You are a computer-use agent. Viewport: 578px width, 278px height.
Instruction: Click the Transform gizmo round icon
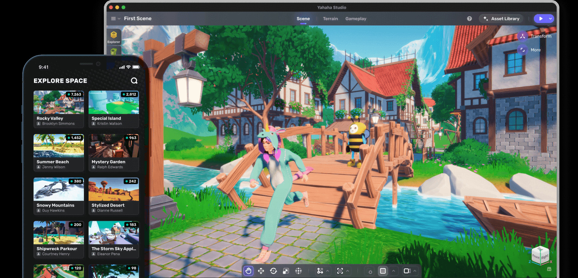click(522, 36)
